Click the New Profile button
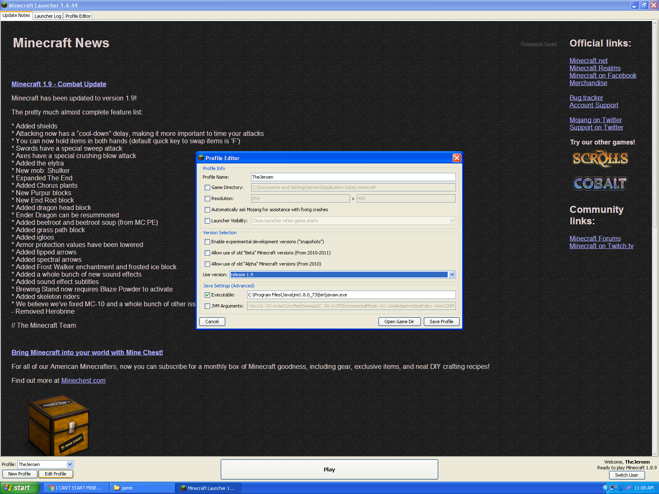659x494 pixels. (x=20, y=474)
